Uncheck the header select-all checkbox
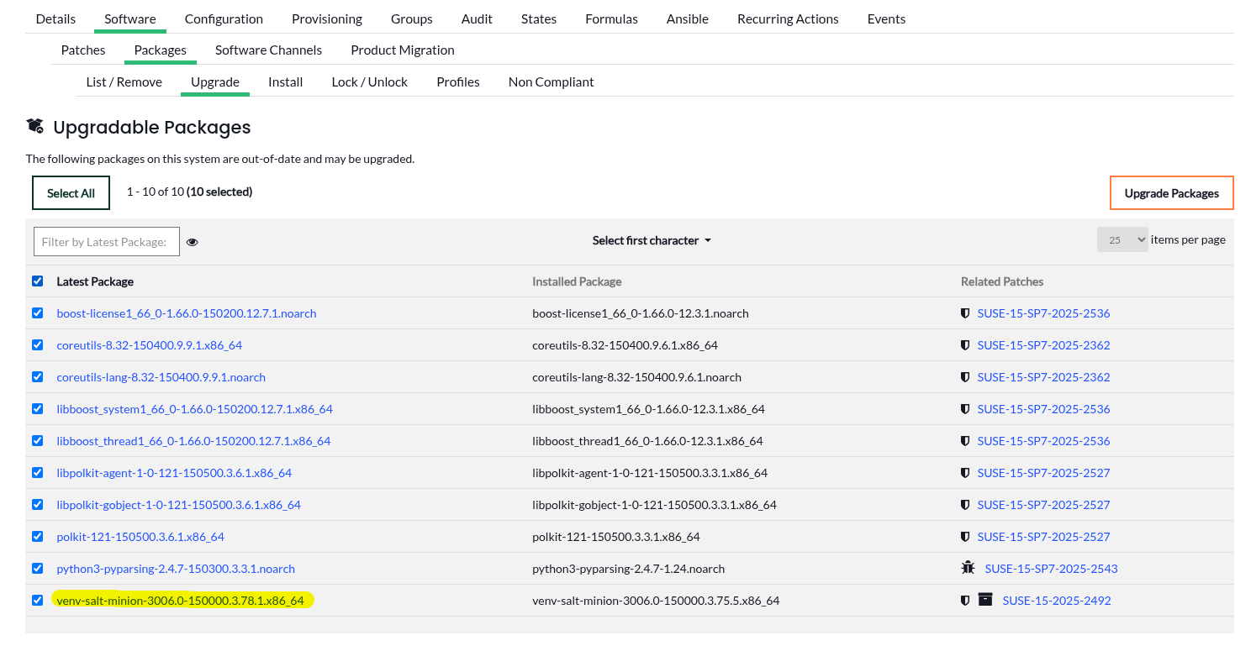This screenshot has width=1251, height=646. (x=38, y=281)
